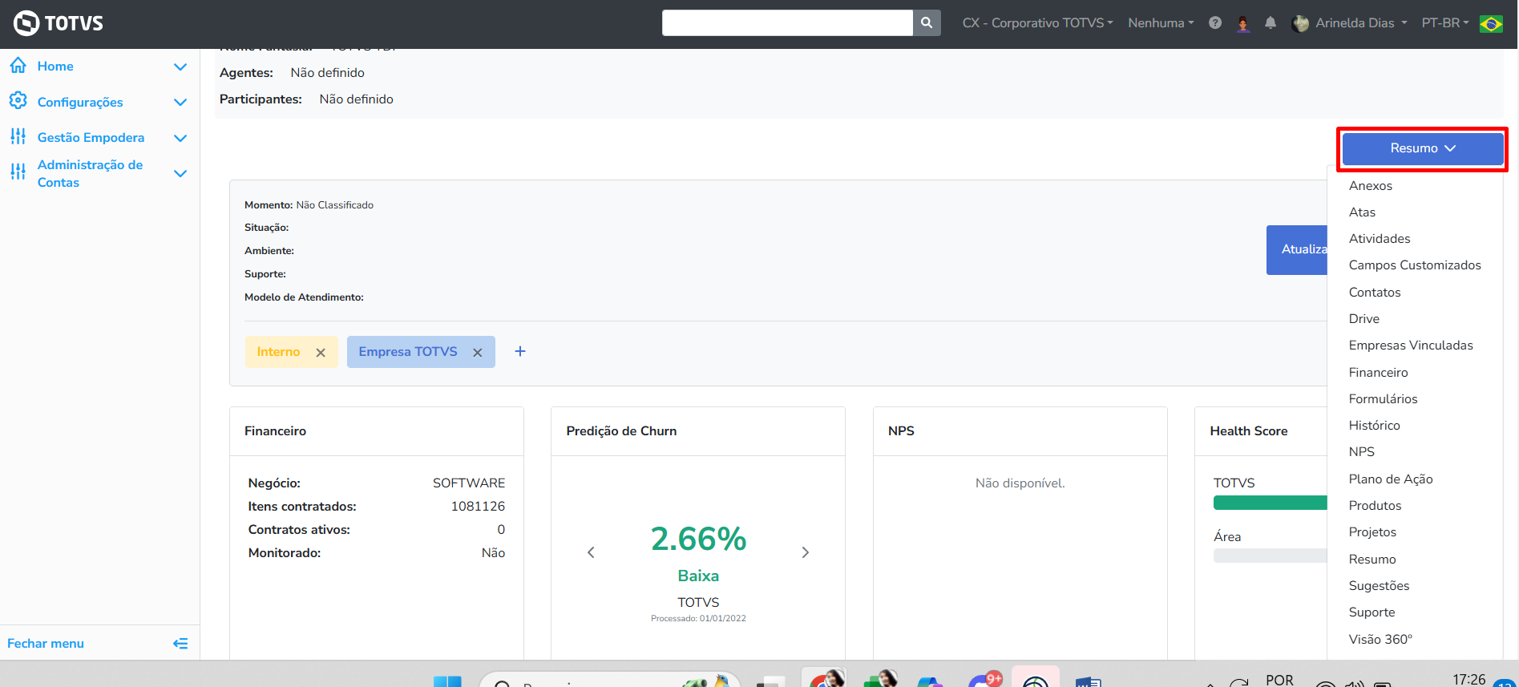Open the Nenhuma dropdown

click(x=1161, y=23)
